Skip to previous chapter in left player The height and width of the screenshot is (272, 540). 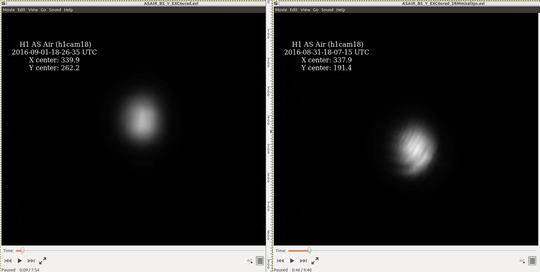tap(8, 261)
